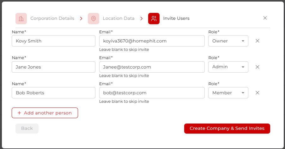This screenshot has height=149, width=285.
Task: Edit the Bob Roberts name field
Action: [53, 93]
